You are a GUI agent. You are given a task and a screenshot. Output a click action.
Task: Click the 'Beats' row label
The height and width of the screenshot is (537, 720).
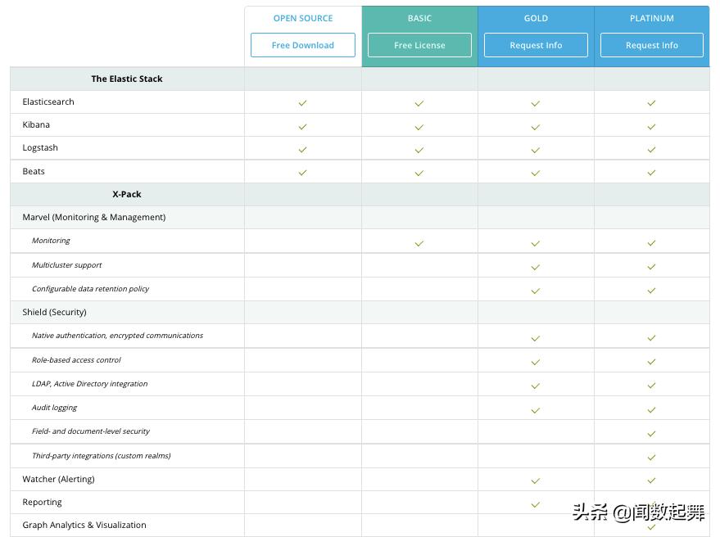click(34, 171)
